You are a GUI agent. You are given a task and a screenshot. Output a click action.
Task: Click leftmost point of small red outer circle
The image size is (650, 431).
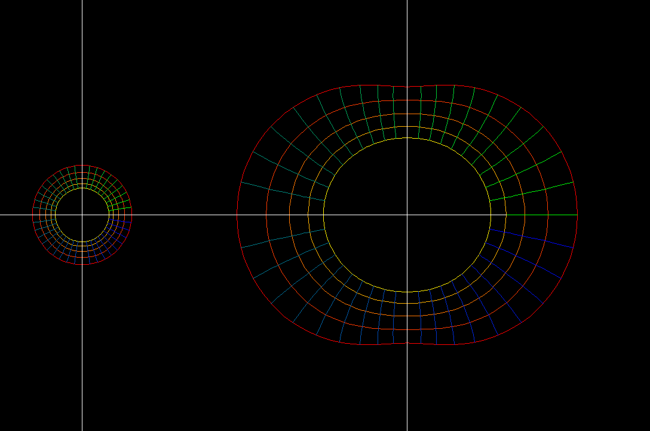click(32, 215)
